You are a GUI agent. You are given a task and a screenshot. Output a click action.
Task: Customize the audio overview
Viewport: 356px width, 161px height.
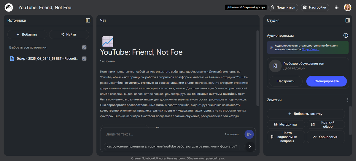click(286, 81)
